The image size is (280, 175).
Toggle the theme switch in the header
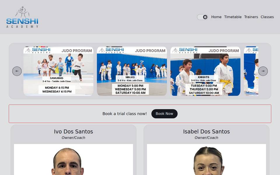click(202, 17)
